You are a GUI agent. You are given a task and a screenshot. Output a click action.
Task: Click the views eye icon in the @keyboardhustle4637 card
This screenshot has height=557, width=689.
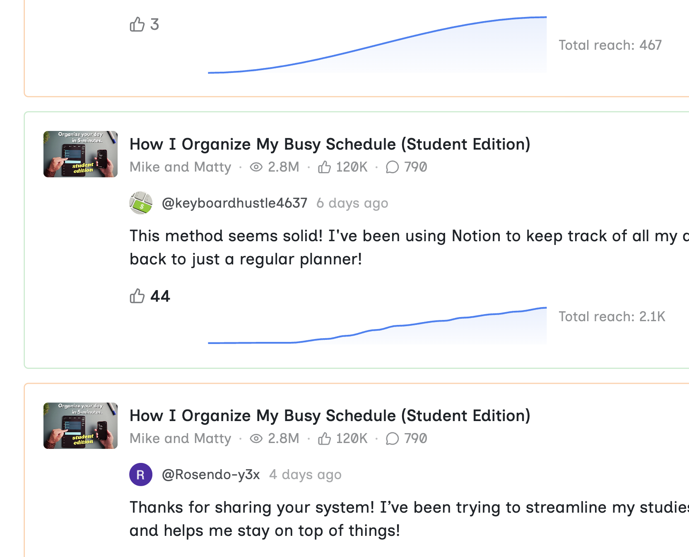(x=256, y=167)
